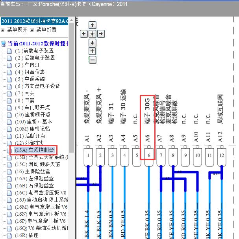
Task: Open (16Q)V6柴油发动机增压 item
Action: tap(41, 228)
